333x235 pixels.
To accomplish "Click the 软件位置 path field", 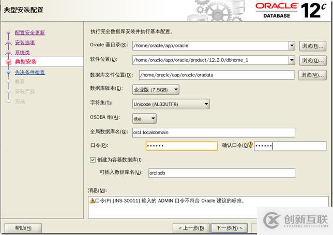I will point(210,60).
